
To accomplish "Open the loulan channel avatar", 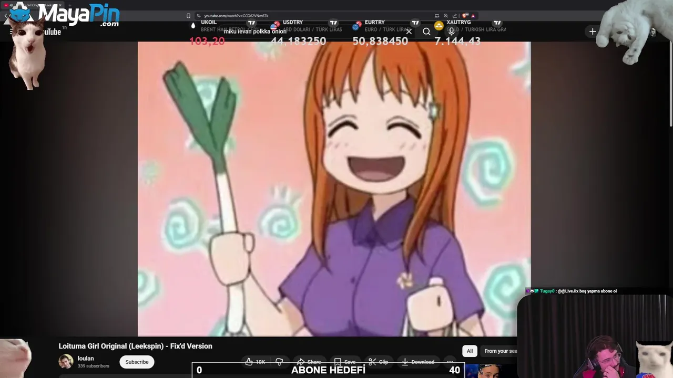I will 66,362.
